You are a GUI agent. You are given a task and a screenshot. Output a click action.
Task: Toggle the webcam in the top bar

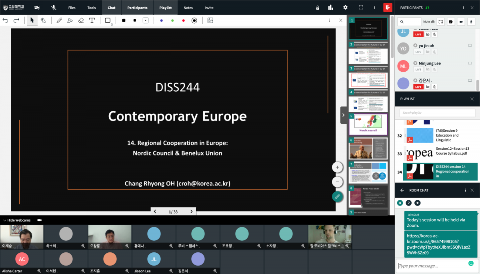point(37,8)
